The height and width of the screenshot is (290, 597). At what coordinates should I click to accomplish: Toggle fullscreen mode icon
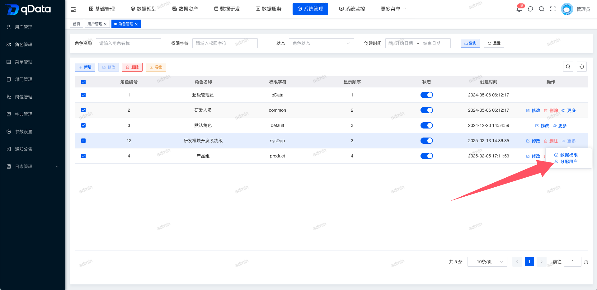(553, 9)
